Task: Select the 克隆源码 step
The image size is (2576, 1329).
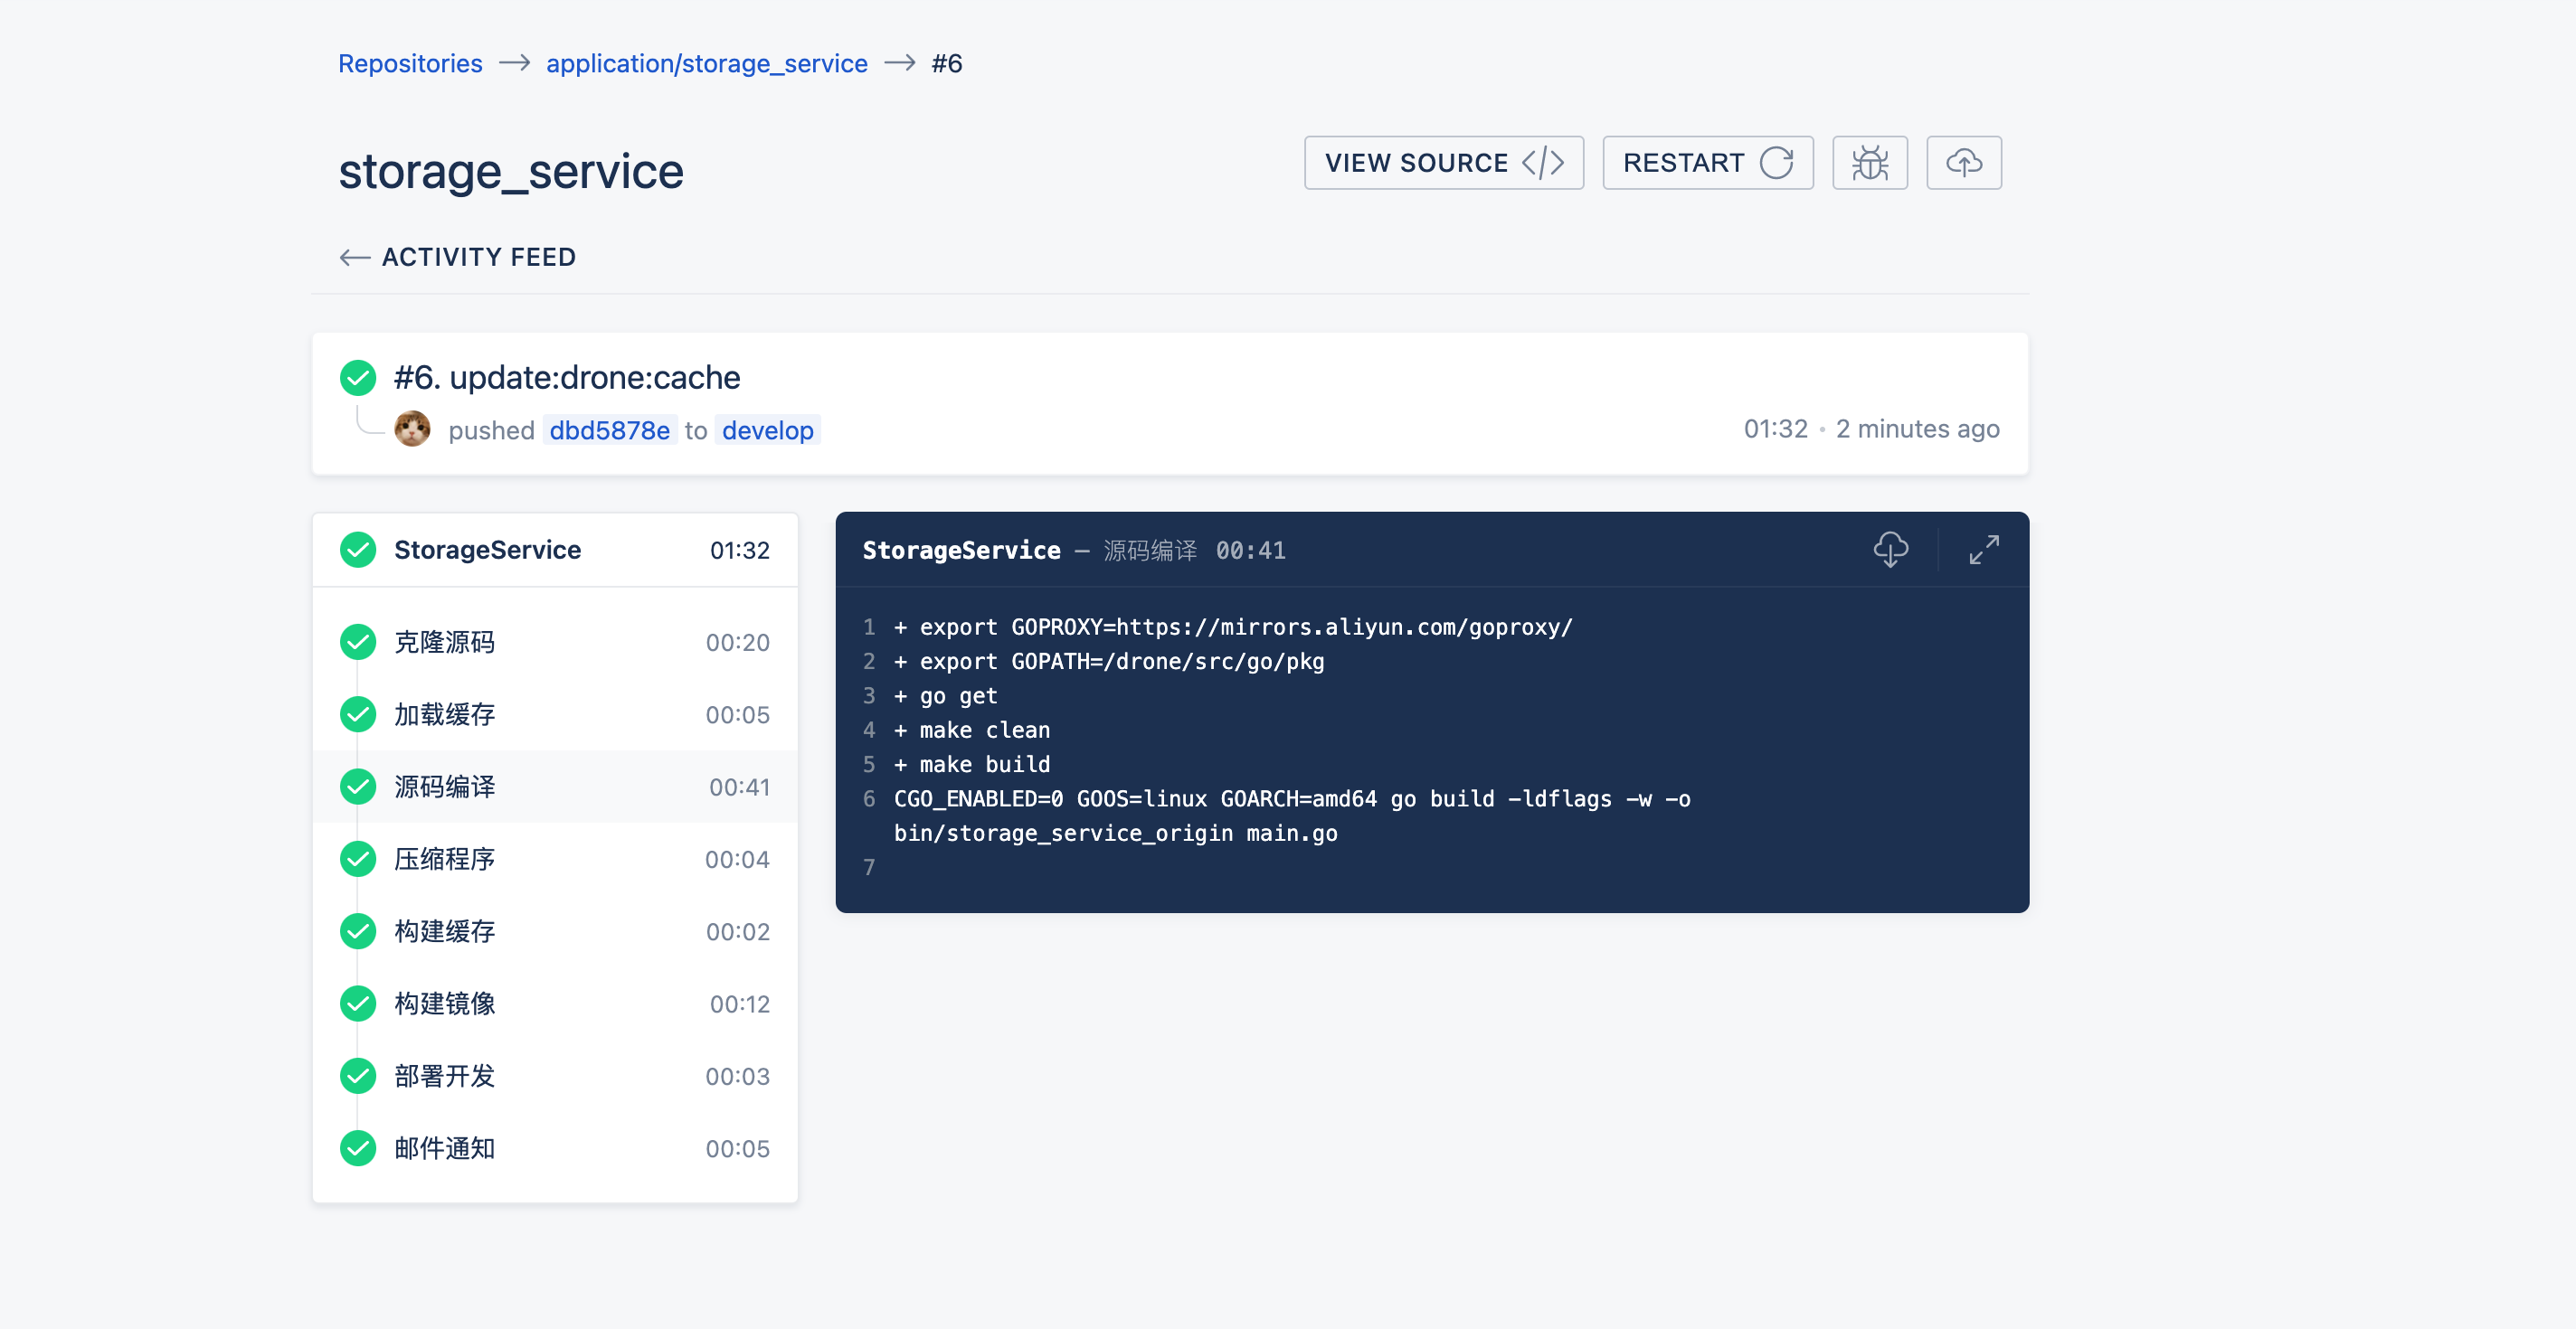Action: coord(555,643)
